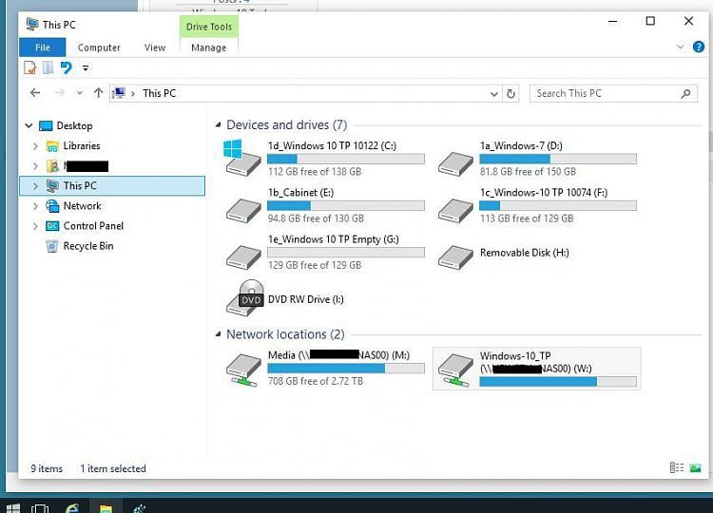Click the '708 GB free of 2.72 TB' text
This screenshot has height=513, width=713.
(316, 381)
